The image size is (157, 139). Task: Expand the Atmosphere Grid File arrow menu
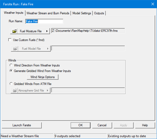[x=48, y=90]
